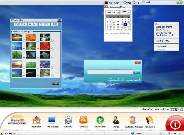Click the blue tray icon above the power button
Viewport: 184px width, 135px height.
181,109
